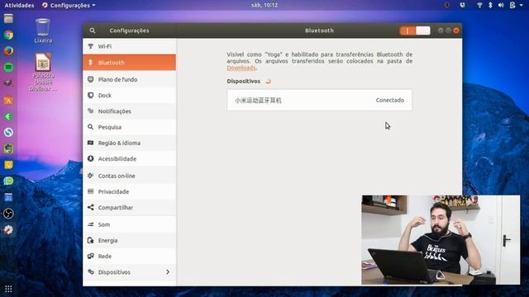Screen dimensions: 529x297
Task: Open Ubuntu Software from the dock
Action: [8, 100]
